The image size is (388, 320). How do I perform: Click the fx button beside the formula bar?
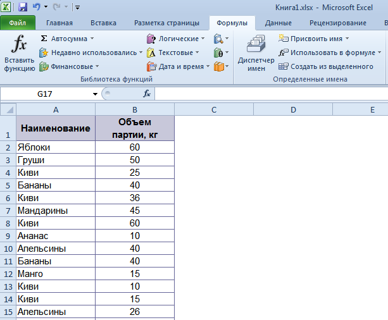147,94
